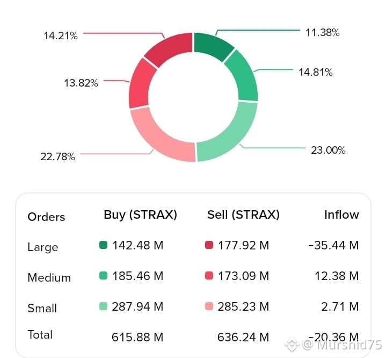Viewport: 386px width, 358px height.
Task: Click the Sell (STRAX) column header
Action: click(244, 215)
